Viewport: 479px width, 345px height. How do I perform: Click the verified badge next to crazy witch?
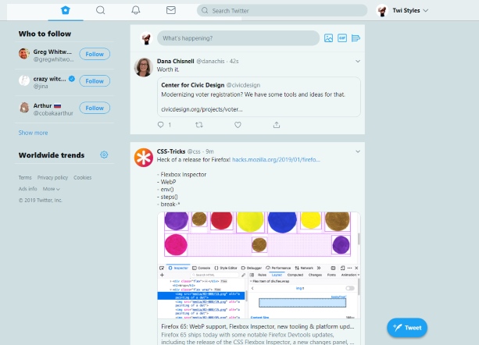pos(72,79)
